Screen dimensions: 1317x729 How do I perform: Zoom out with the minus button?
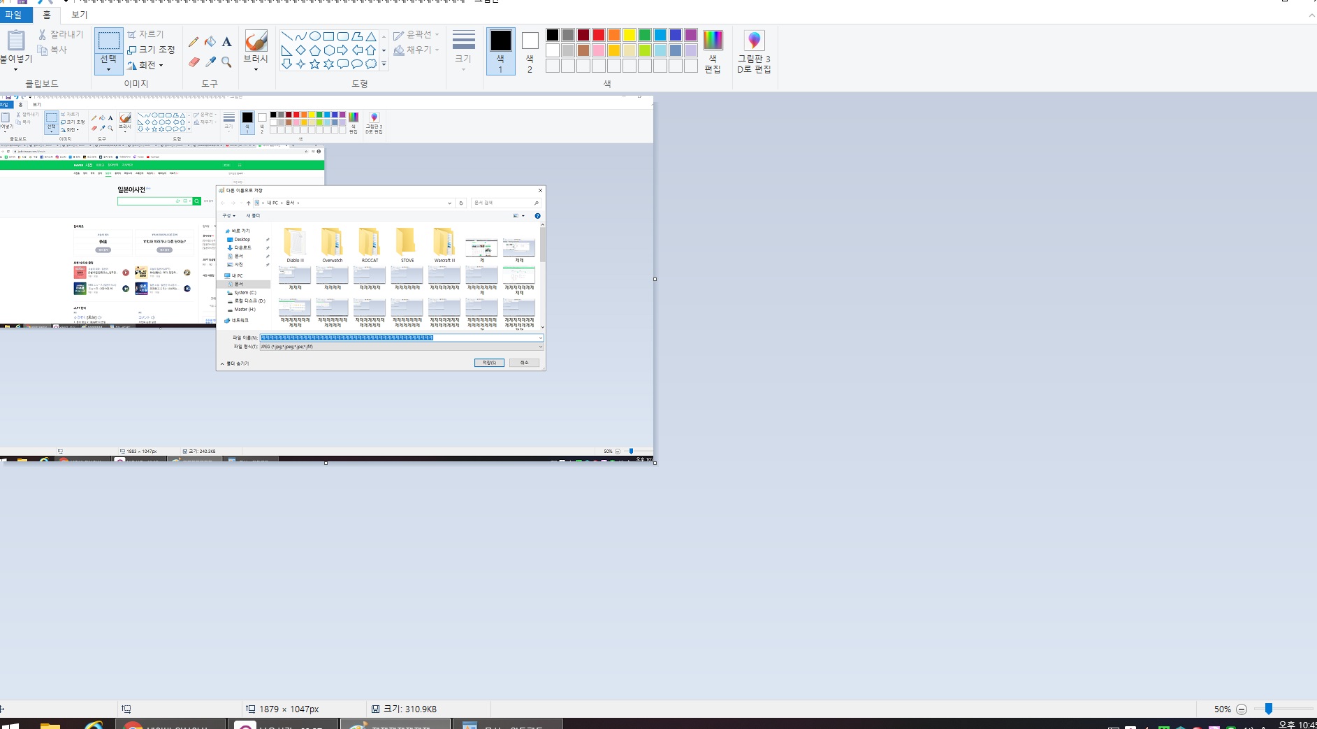[1242, 709]
